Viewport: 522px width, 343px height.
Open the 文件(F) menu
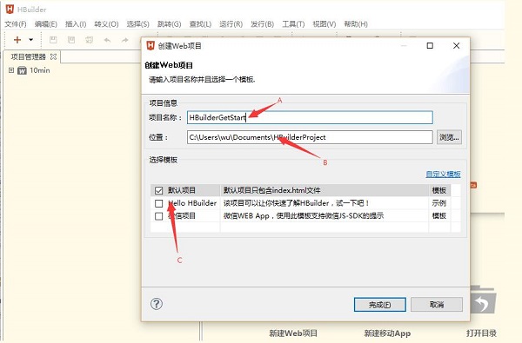(x=16, y=24)
